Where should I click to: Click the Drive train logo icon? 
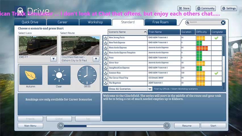[20, 12]
